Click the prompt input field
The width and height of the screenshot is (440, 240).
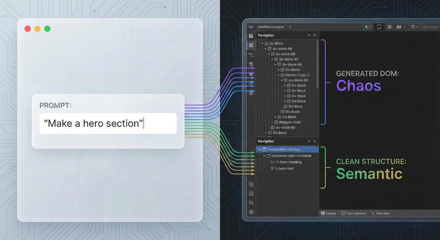(x=108, y=123)
